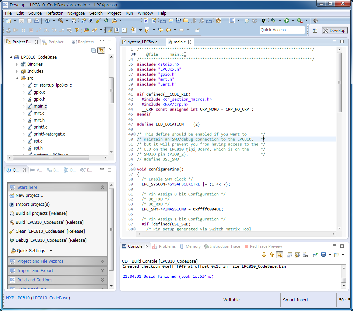Click the chip program flash icon
This screenshot has height=311, width=353.
coord(316,21)
